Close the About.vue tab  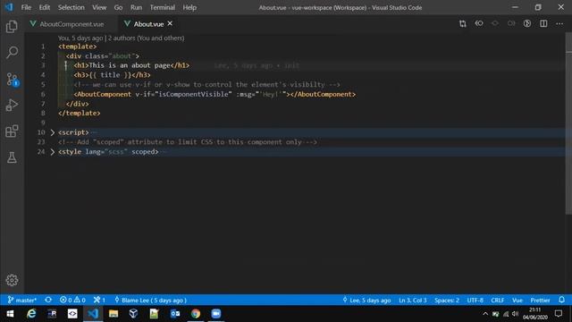[170, 24]
